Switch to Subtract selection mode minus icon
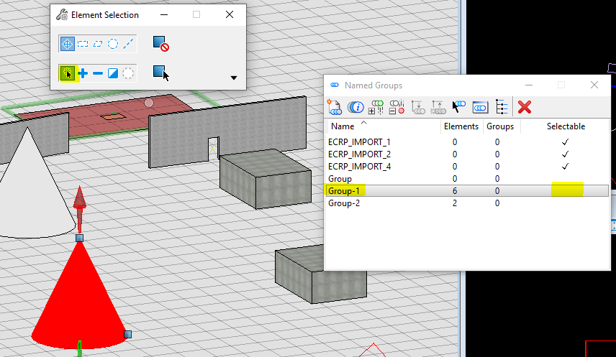The height and width of the screenshot is (357, 616). click(98, 73)
